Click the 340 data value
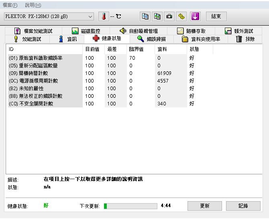Image resolution: width=269 pixels, height=220 pixels. pos(162,103)
